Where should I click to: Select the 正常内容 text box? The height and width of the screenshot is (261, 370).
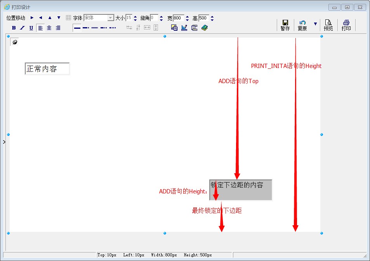point(47,69)
